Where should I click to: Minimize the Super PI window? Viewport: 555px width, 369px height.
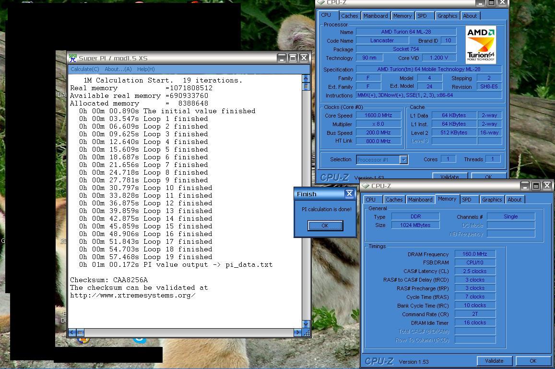point(282,58)
